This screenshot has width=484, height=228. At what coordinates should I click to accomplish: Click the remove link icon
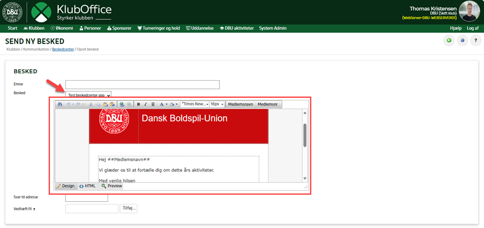click(129, 104)
